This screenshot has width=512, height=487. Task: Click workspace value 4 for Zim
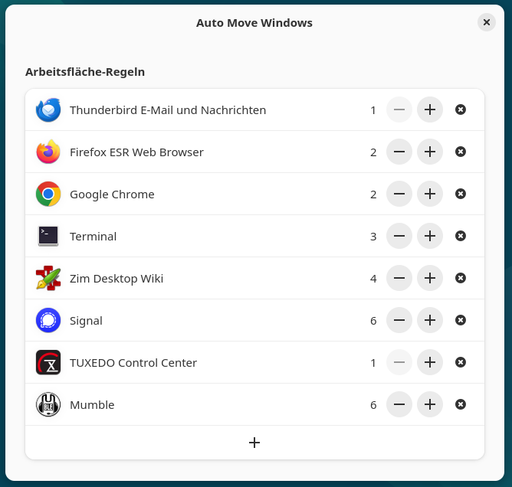(373, 279)
